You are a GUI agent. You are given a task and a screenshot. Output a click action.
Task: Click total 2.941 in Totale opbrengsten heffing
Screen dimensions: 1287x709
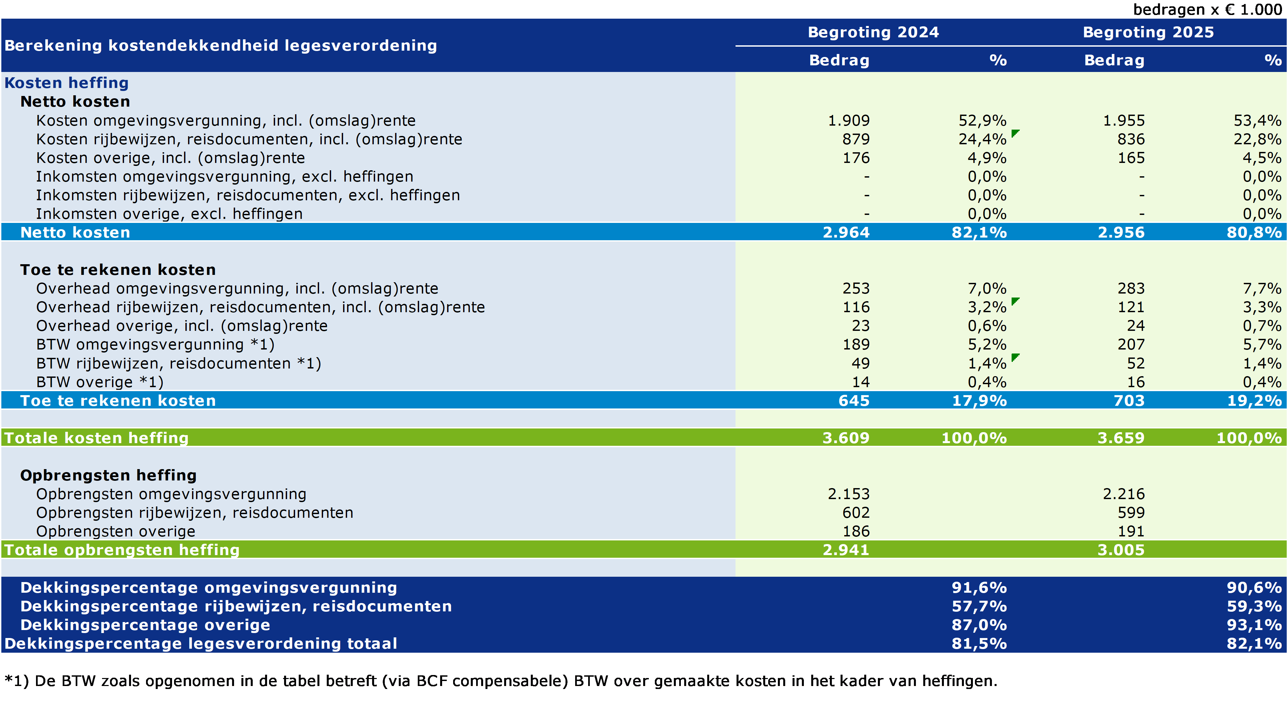846,551
